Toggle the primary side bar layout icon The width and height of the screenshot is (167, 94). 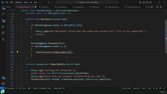(140, 2)
